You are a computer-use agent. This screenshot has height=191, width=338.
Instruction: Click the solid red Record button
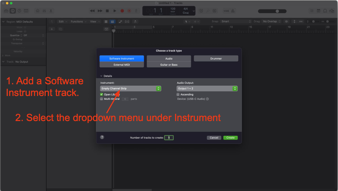pos(122,11)
